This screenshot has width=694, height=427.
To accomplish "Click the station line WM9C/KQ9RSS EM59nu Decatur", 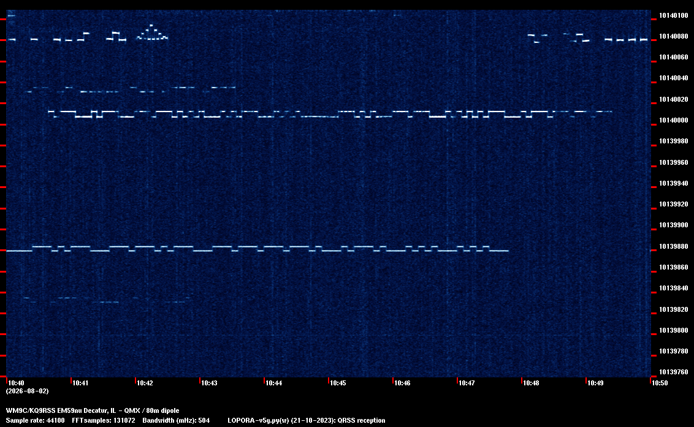I will [x=93, y=410].
